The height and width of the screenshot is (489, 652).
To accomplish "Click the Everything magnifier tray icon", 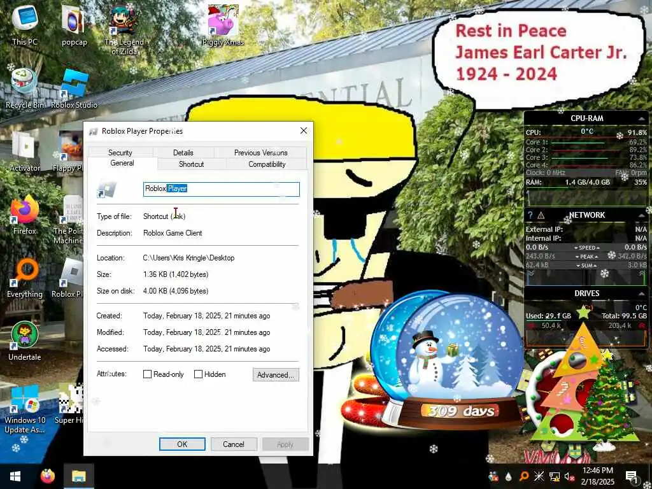I will (524, 476).
